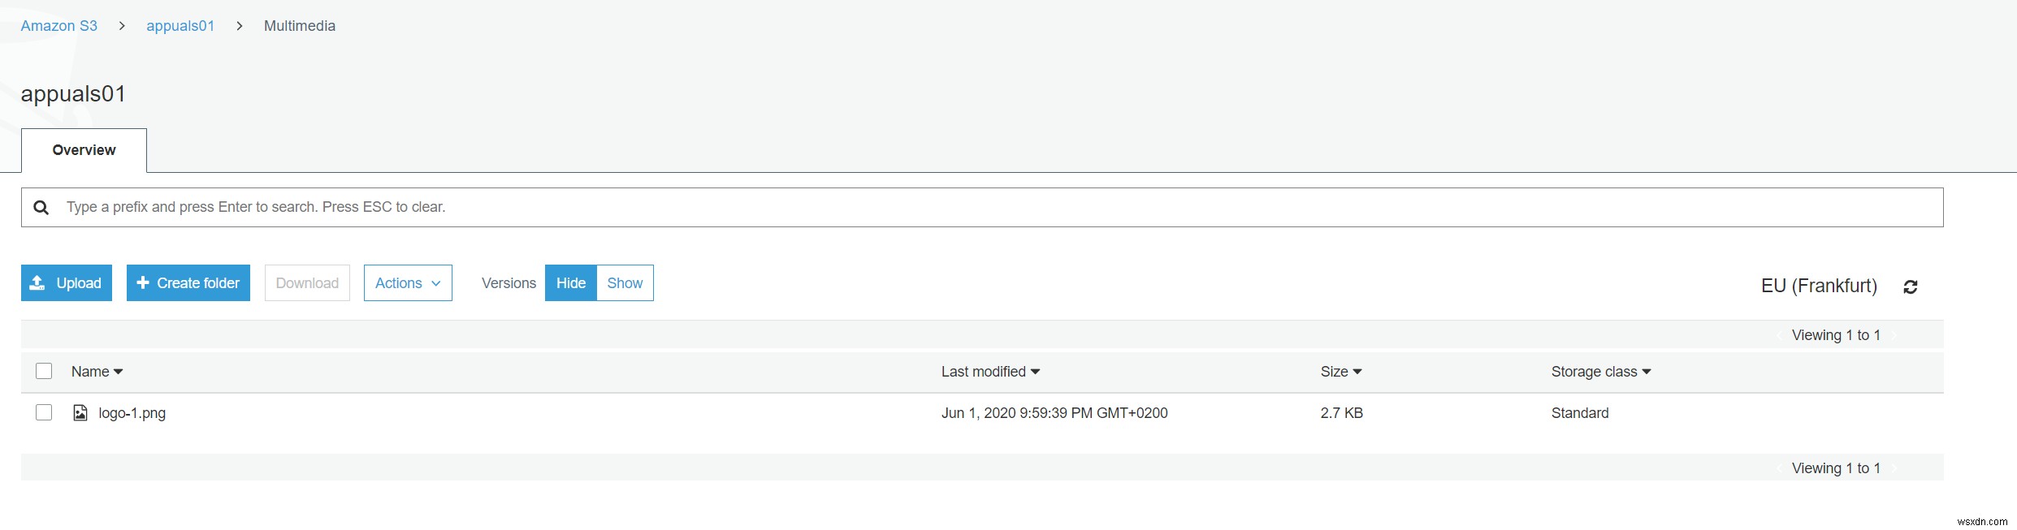Open the Actions dropdown
Image resolution: width=2017 pixels, height=530 pixels.
[407, 282]
